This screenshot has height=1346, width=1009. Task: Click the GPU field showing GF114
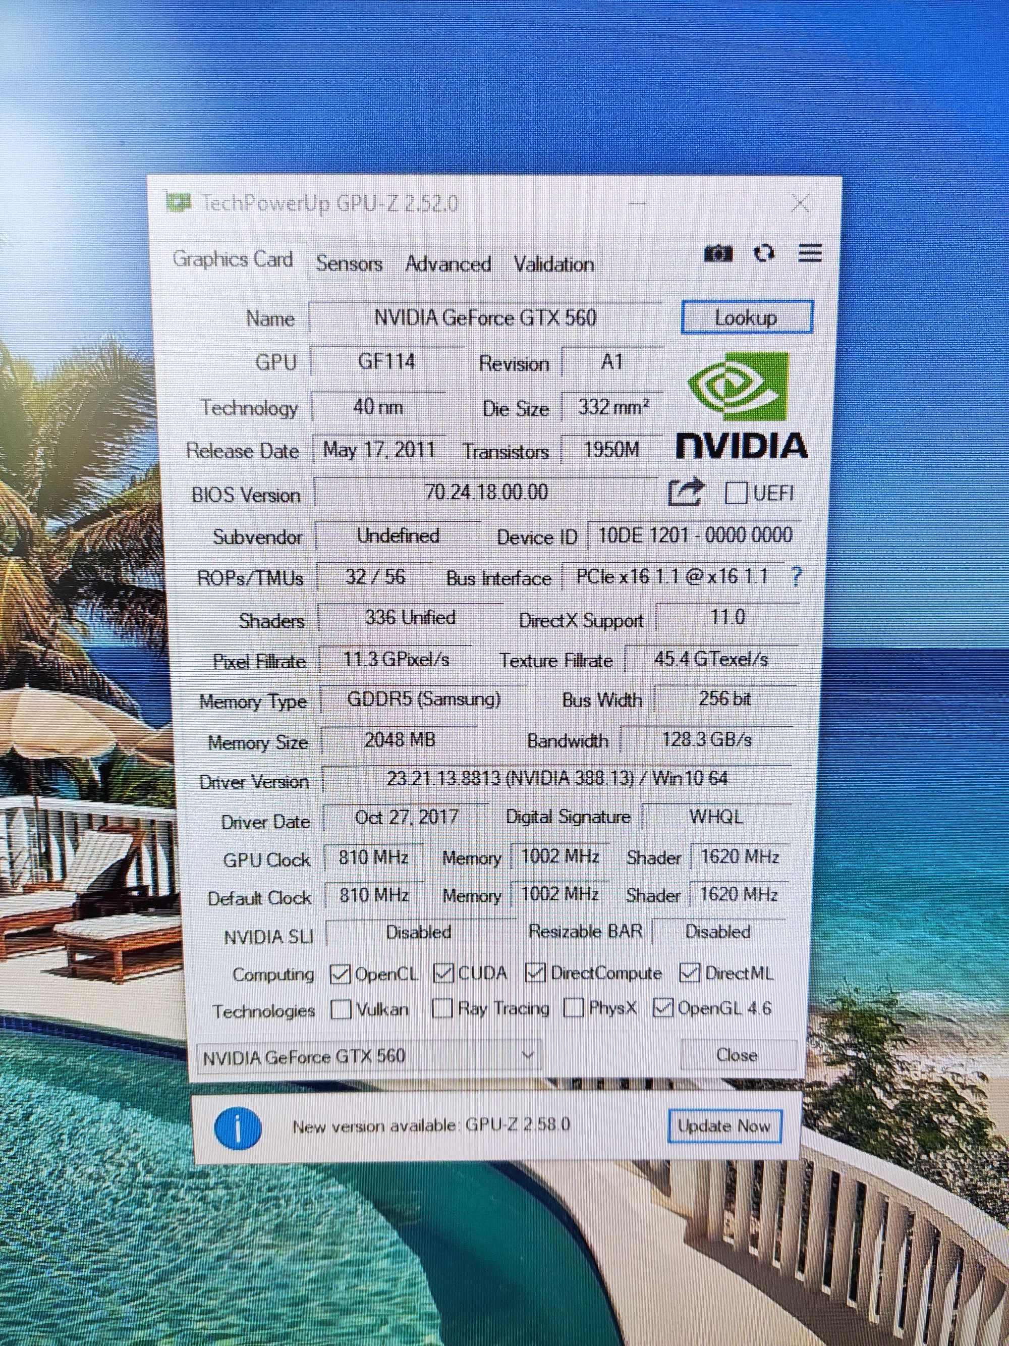[x=387, y=361]
